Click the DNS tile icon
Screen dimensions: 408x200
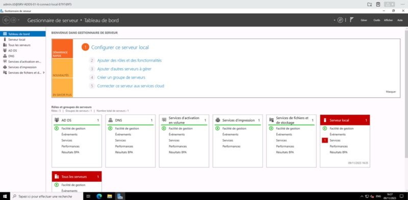[110, 120]
